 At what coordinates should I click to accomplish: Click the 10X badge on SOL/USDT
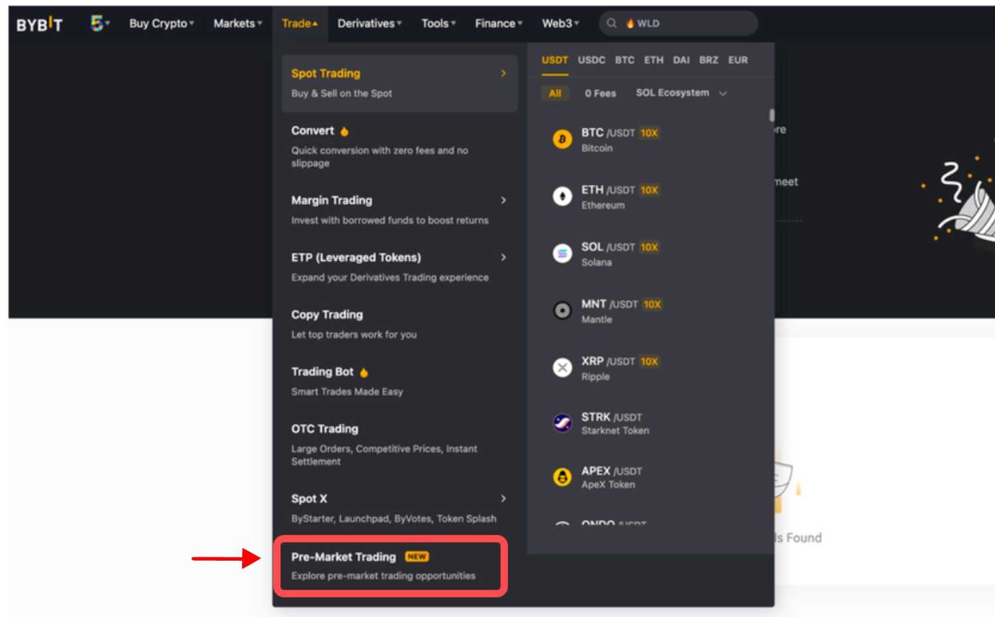click(649, 247)
